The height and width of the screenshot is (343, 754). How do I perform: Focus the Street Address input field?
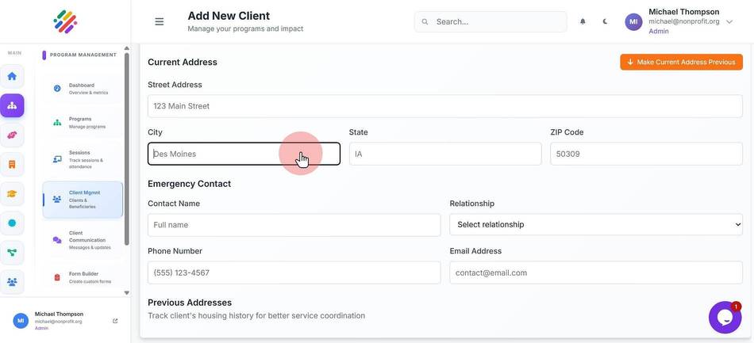click(x=444, y=106)
